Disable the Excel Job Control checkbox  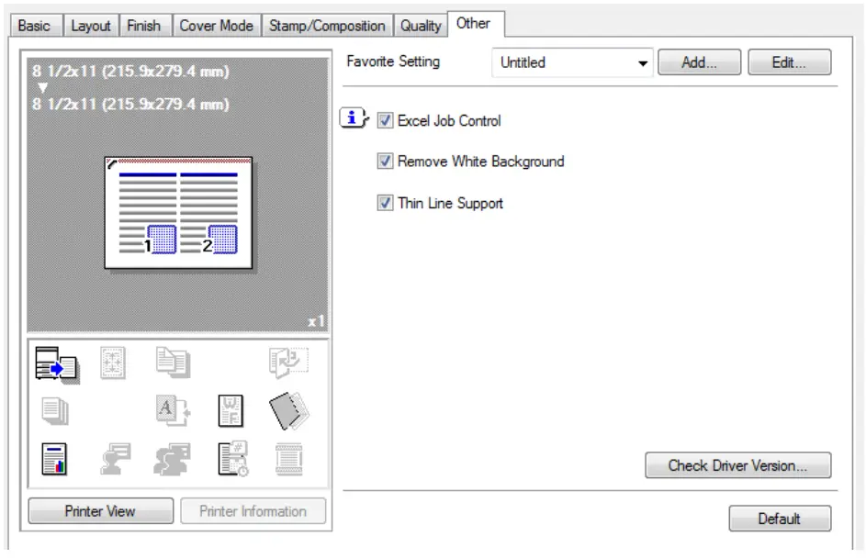click(x=384, y=120)
